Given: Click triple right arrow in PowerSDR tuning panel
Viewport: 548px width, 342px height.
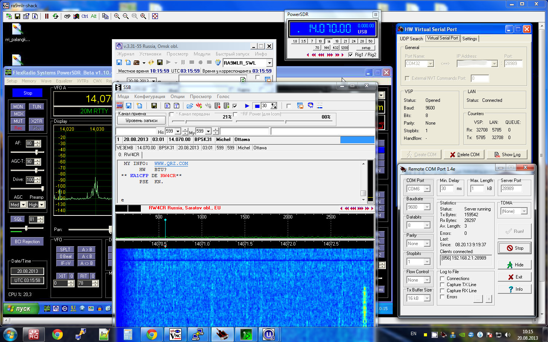Looking at the screenshot, I should pos(330,55).
